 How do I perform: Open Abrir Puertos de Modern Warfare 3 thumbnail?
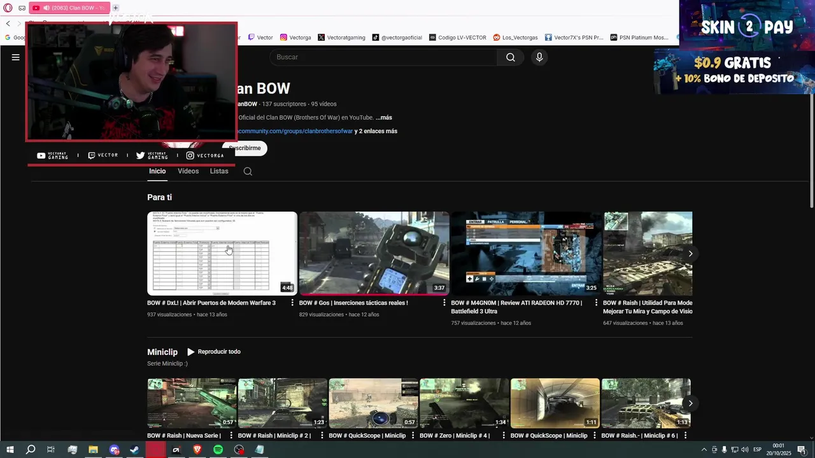click(222, 253)
